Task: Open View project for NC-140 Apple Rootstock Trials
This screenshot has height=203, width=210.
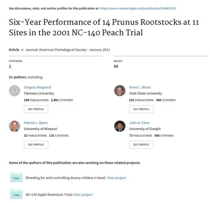Action: (x=83, y=195)
